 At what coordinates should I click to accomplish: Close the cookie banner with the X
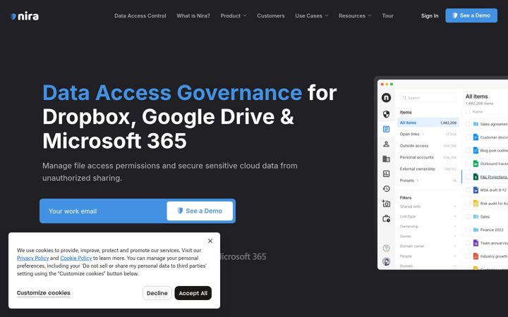coord(210,241)
